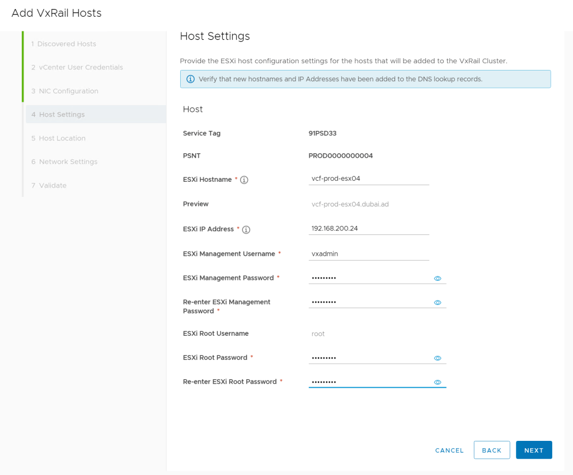Click the BACK button
Screen dimensions: 573x475
491,450
